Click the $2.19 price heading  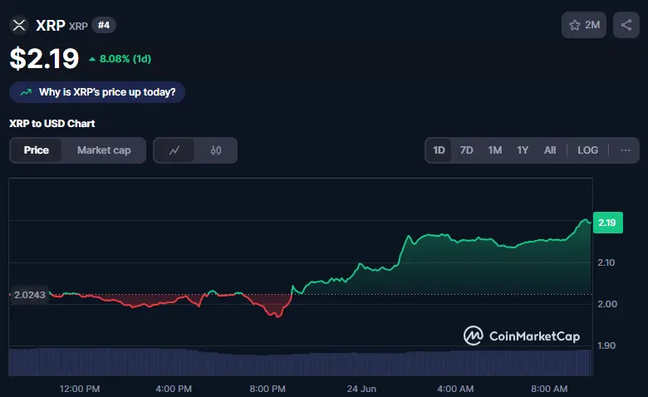click(x=44, y=59)
